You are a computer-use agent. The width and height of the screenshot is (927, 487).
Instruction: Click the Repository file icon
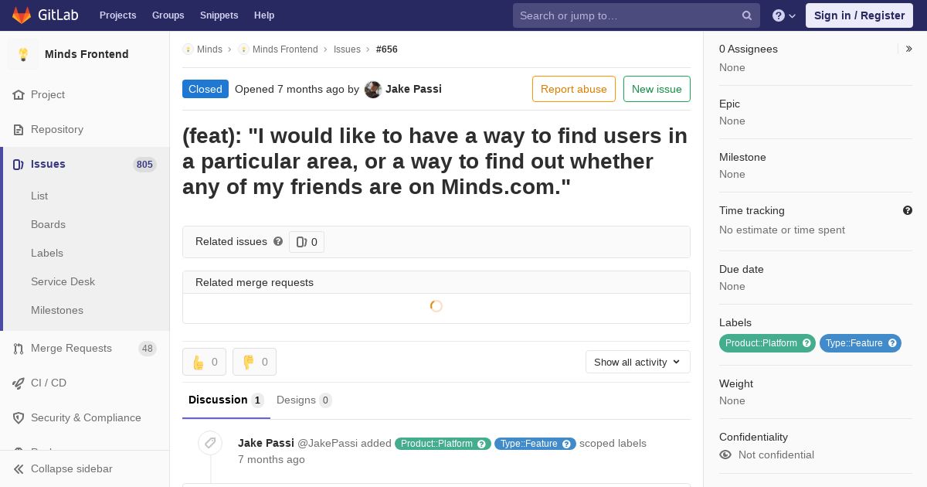click(19, 129)
